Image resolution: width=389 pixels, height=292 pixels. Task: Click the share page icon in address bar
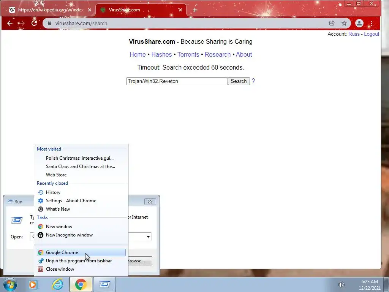coord(332,23)
